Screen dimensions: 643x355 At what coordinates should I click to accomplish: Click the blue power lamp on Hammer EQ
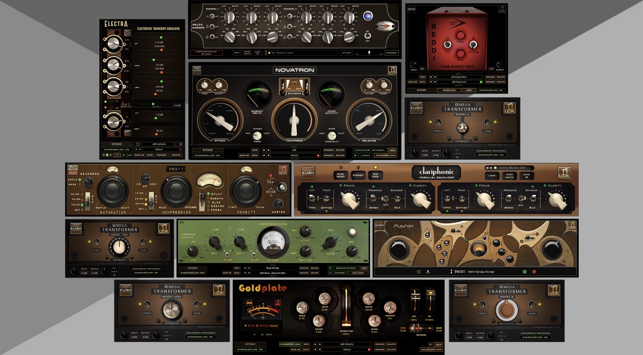(368, 16)
